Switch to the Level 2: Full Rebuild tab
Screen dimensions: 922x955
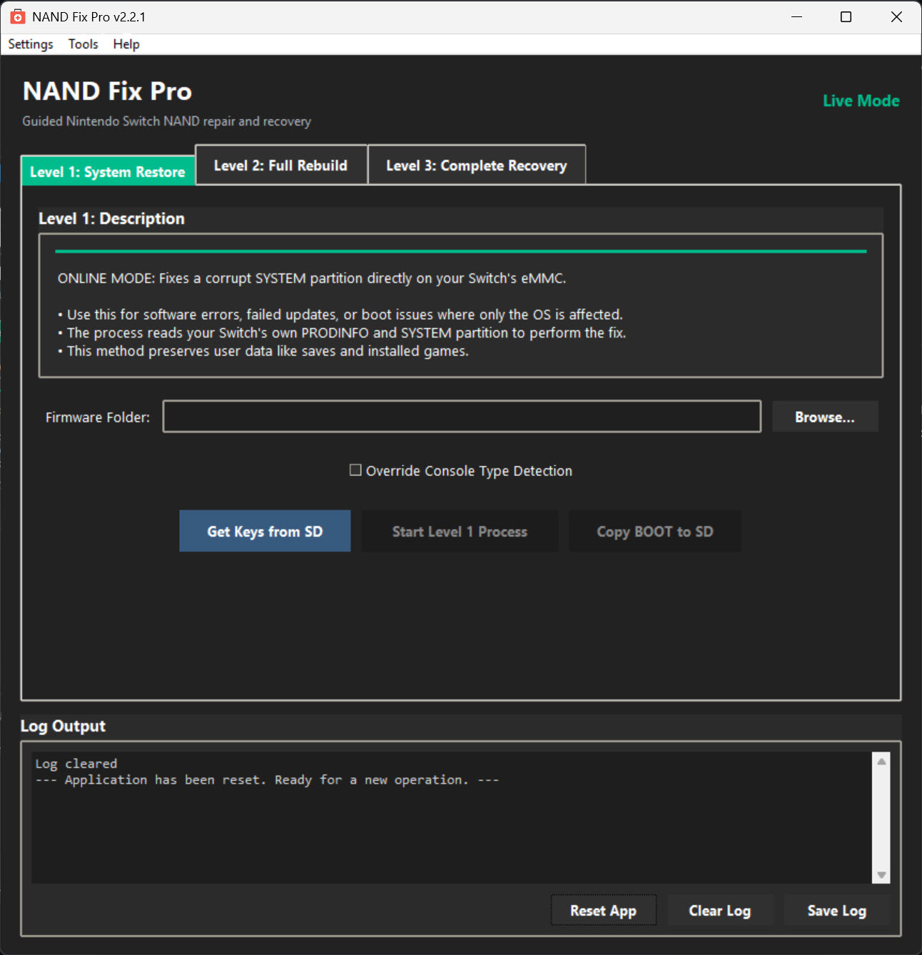[281, 165]
